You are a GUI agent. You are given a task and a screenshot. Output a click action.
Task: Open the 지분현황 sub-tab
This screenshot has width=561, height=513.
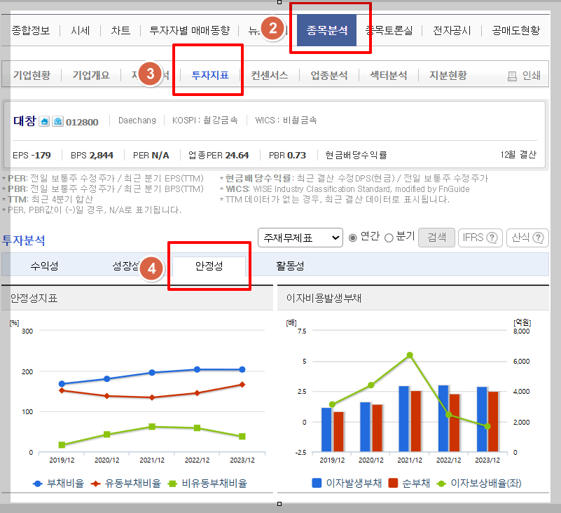(448, 75)
